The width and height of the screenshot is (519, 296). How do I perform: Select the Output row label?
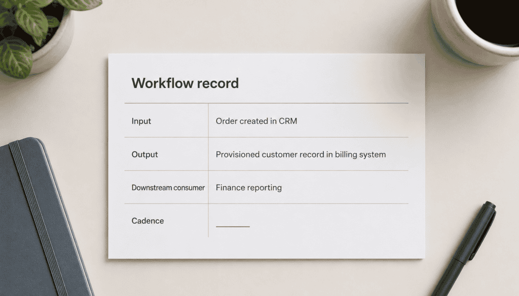point(144,155)
